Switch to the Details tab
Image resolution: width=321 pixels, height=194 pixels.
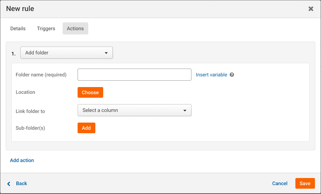(x=18, y=28)
